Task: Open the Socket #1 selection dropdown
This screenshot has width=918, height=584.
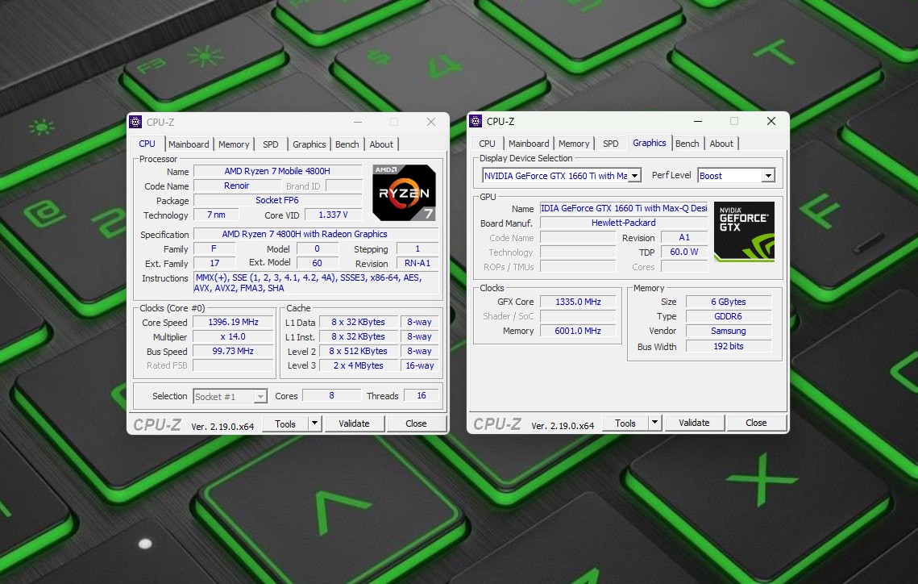Action: coord(260,397)
